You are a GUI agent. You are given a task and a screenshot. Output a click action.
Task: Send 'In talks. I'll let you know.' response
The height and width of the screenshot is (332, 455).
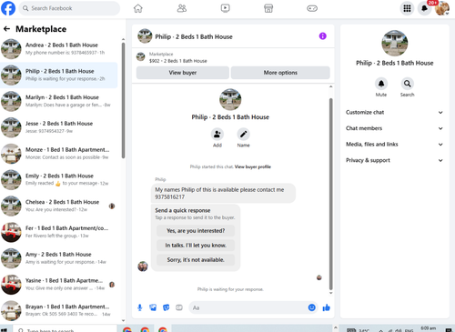(196, 246)
